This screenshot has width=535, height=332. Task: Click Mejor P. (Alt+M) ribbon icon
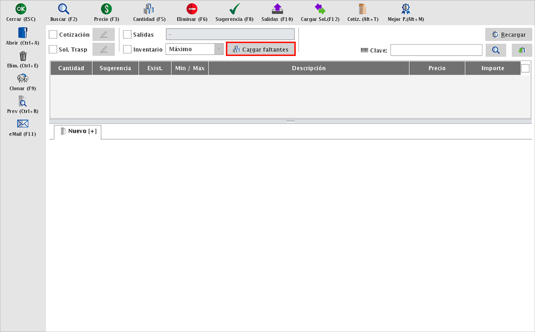click(x=406, y=9)
